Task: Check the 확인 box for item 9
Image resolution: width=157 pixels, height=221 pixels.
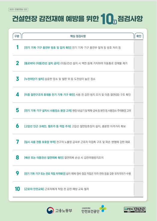Action: point(138,173)
